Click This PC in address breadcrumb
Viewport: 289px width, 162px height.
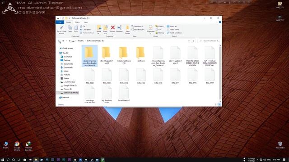tap(80, 41)
